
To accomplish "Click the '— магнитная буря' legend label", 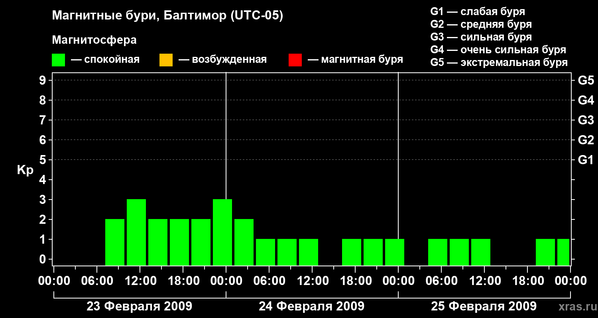I will click(x=355, y=60).
